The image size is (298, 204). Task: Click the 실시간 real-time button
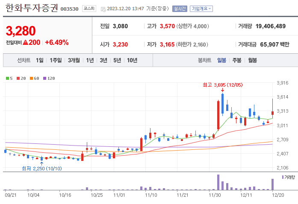point(180,9)
